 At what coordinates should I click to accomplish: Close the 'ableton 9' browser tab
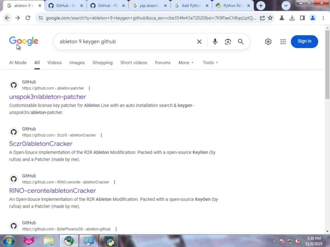pyautogui.click(x=40, y=6)
